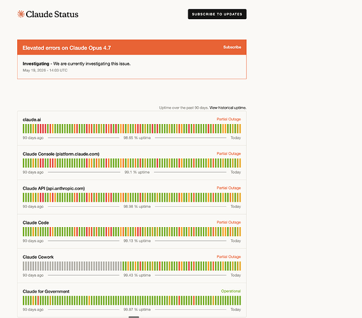Image resolution: width=362 pixels, height=318 pixels.
Task: Click the Claude API (api.anthropic.com) label
Action: [53, 188]
